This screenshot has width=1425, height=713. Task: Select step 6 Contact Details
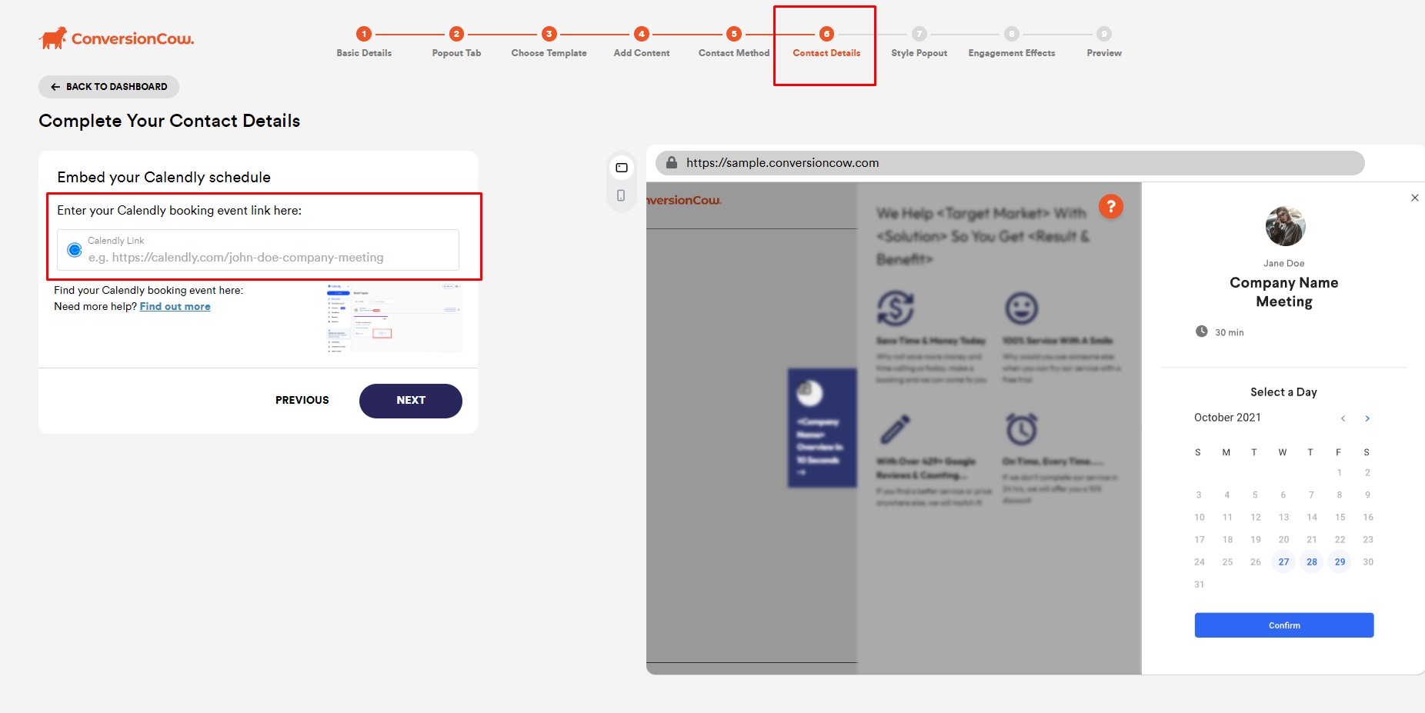[826, 42]
